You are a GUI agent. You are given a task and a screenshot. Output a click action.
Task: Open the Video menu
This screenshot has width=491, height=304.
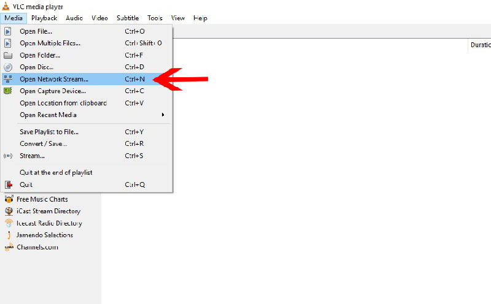tap(99, 18)
